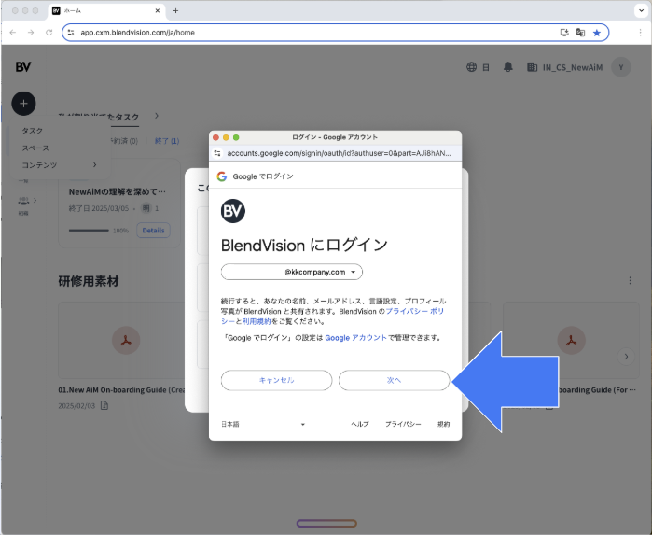The image size is (652, 535).
Task: Expand chevron beside the sidebar group icon
Action: pos(35,200)
